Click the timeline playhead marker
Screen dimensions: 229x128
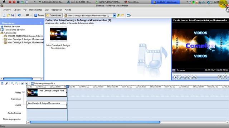[67, 87]
